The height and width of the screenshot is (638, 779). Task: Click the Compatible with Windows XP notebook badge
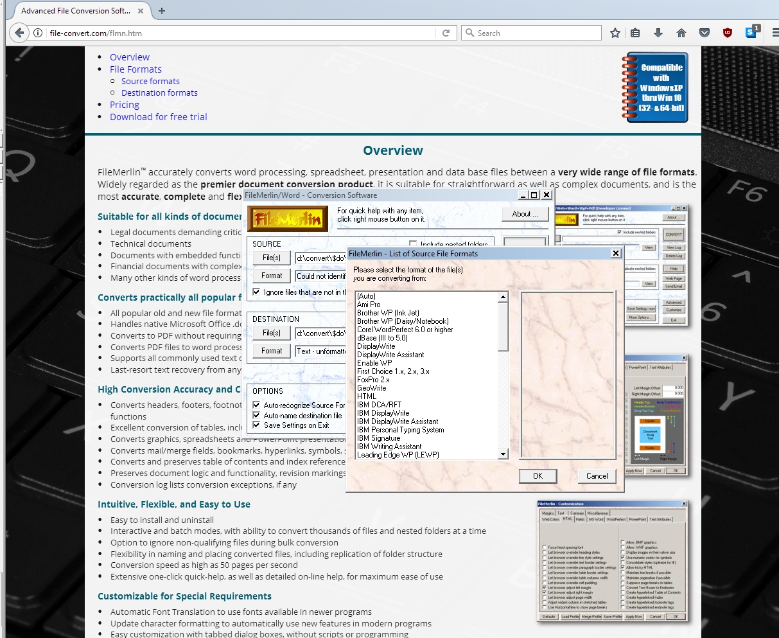point(655,87)
